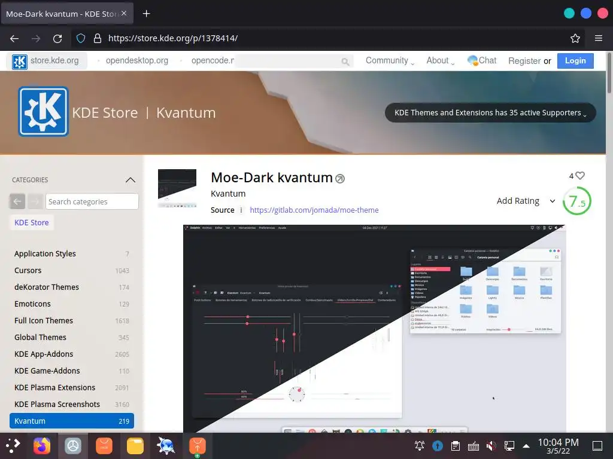Click the large KDE Store logo
The image size is (613, 459).
click(43, 112)
